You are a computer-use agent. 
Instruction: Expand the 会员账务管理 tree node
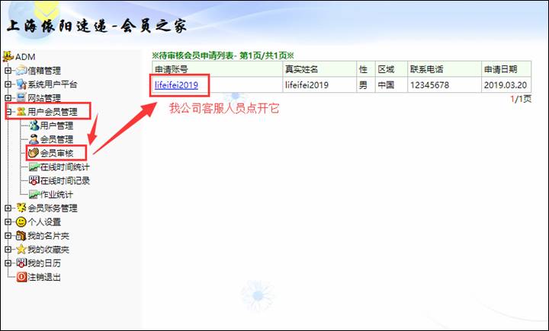point(8,208)
